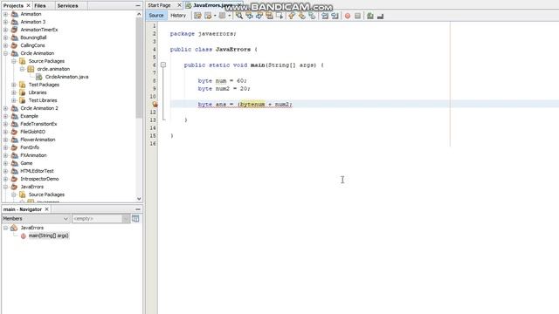The image size is (559, 314).
Task: Click CircleAnimation.java file icon in tree
Action: 38,77
